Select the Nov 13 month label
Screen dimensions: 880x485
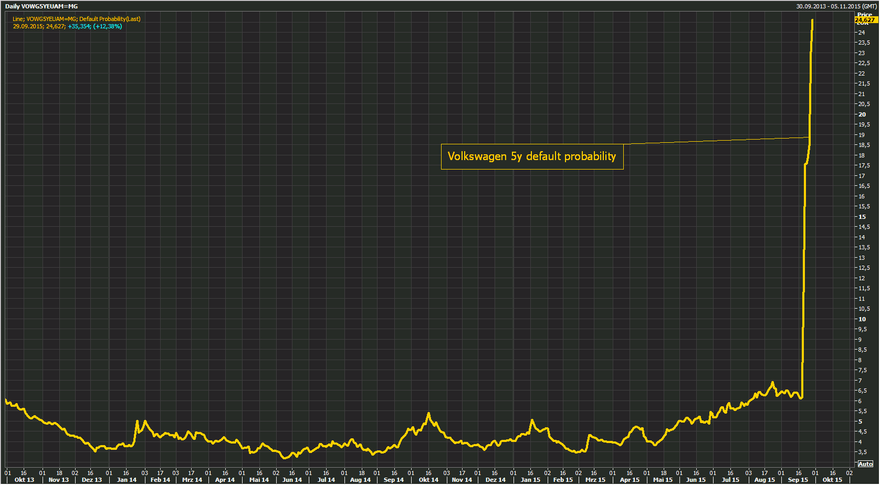[59, 480]
